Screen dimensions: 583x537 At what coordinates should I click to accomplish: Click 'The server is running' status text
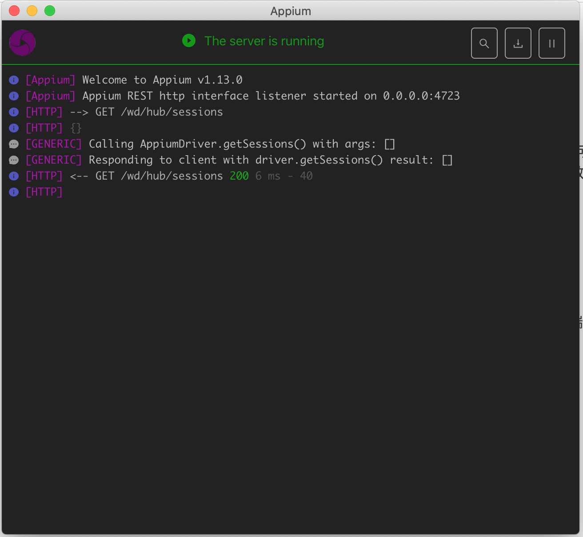264,41
